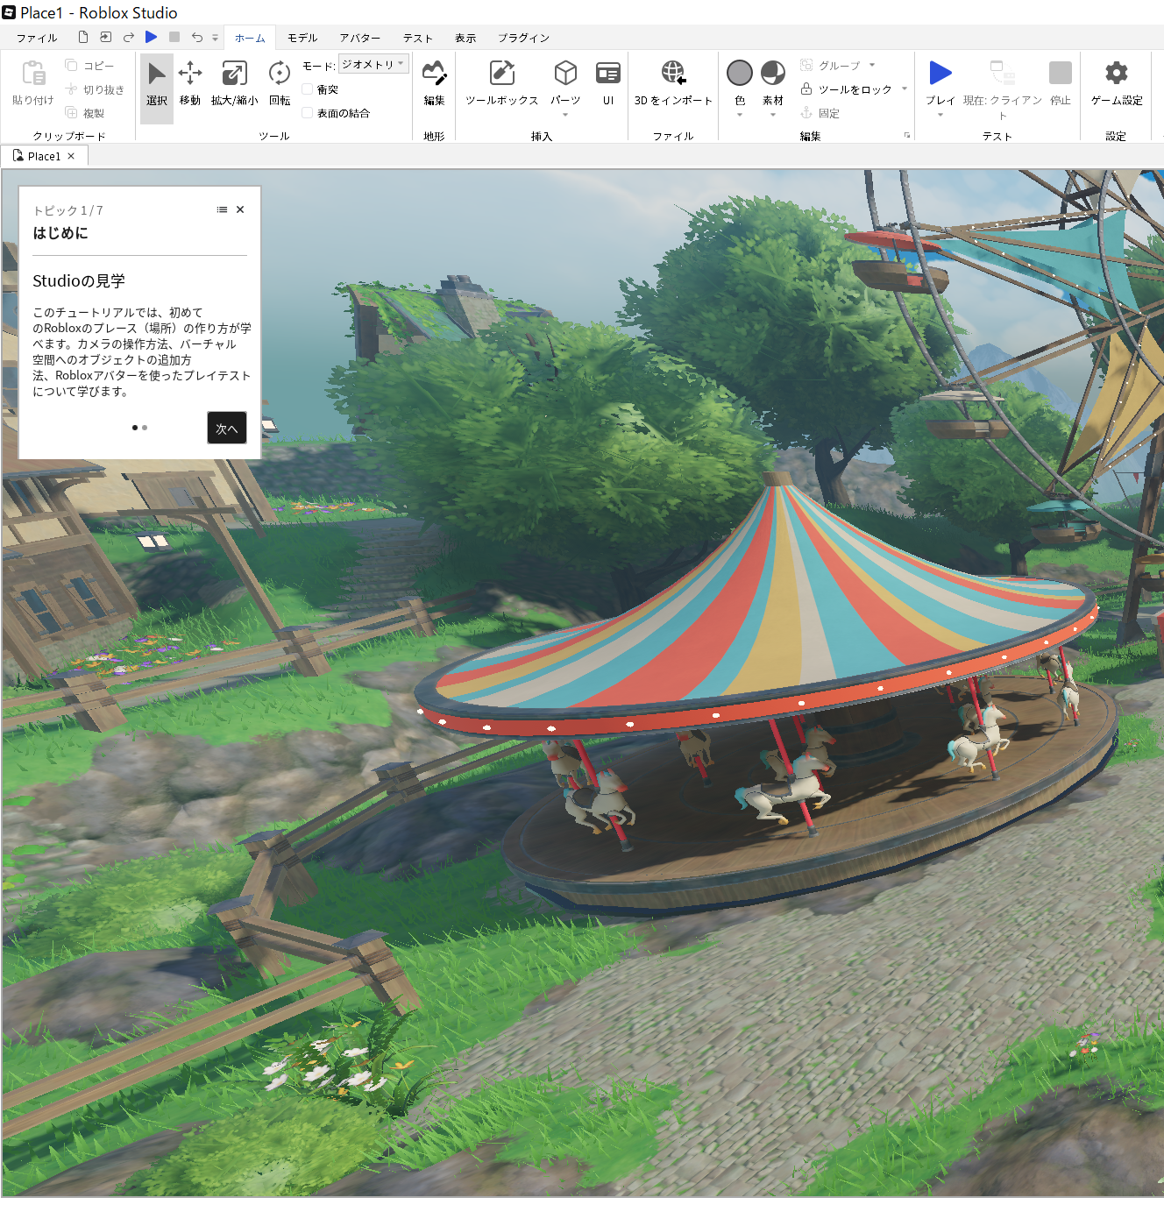Image resolution: width=1164 pixels, height=1226 pixels.
Task: Choose the 拡大/縮小 (Scale) tool
Action: [234, 85]
